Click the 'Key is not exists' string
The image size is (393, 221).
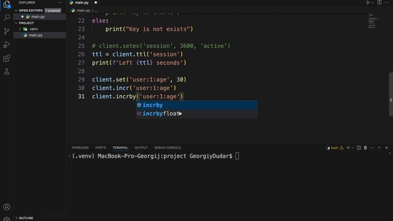tap(158, 29)
